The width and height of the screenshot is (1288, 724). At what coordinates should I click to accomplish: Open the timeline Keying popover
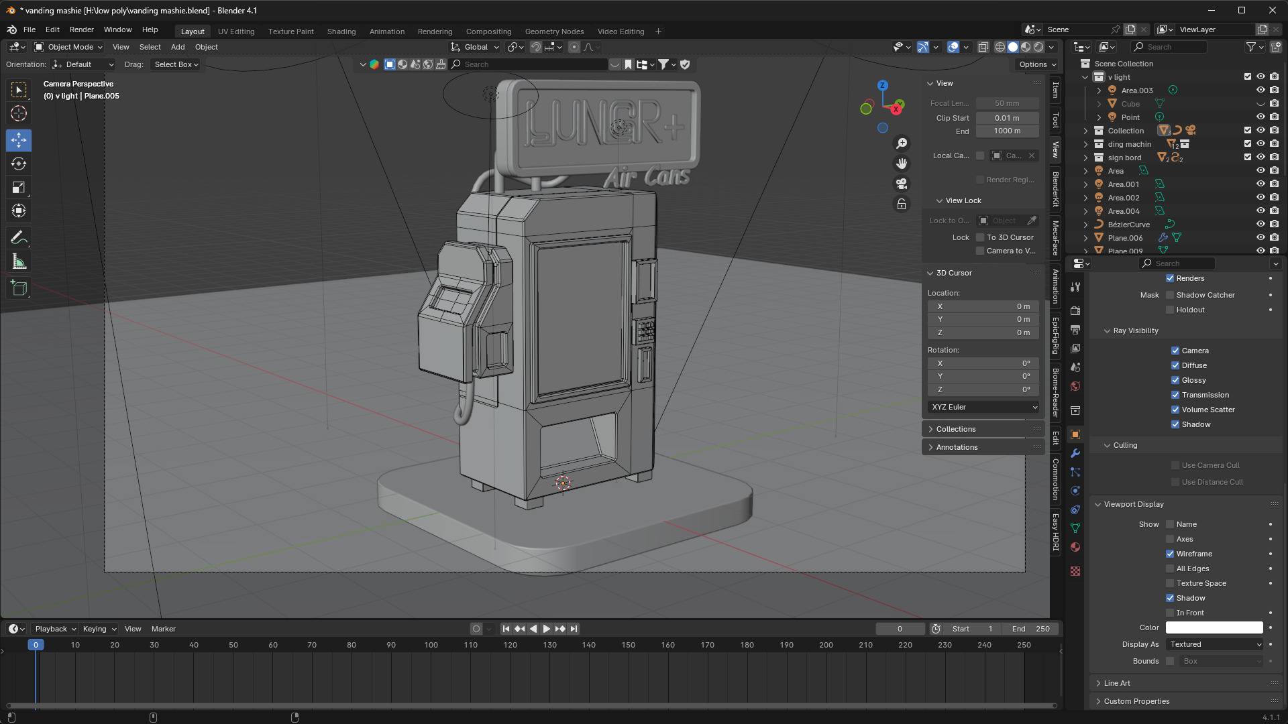(99, 629)
